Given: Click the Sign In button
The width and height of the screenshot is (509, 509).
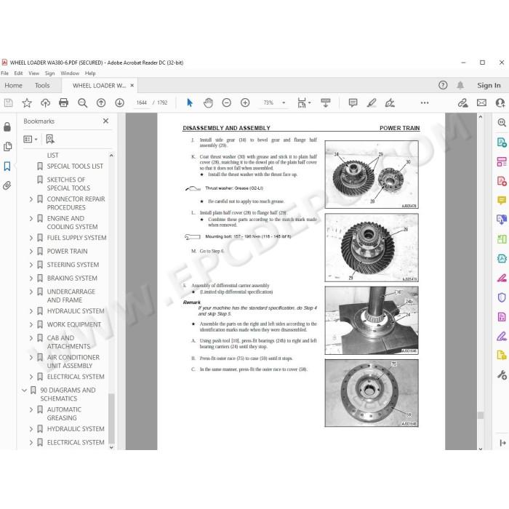Looking at the screenshot, I should coord(489,85).
